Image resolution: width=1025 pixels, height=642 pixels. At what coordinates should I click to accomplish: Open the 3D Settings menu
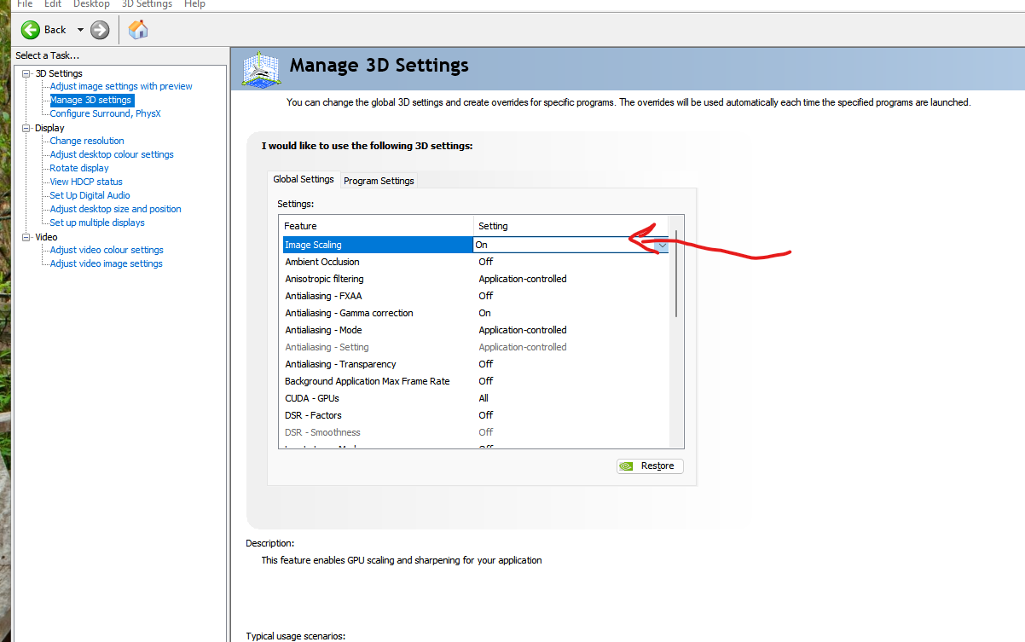[147, 4]
